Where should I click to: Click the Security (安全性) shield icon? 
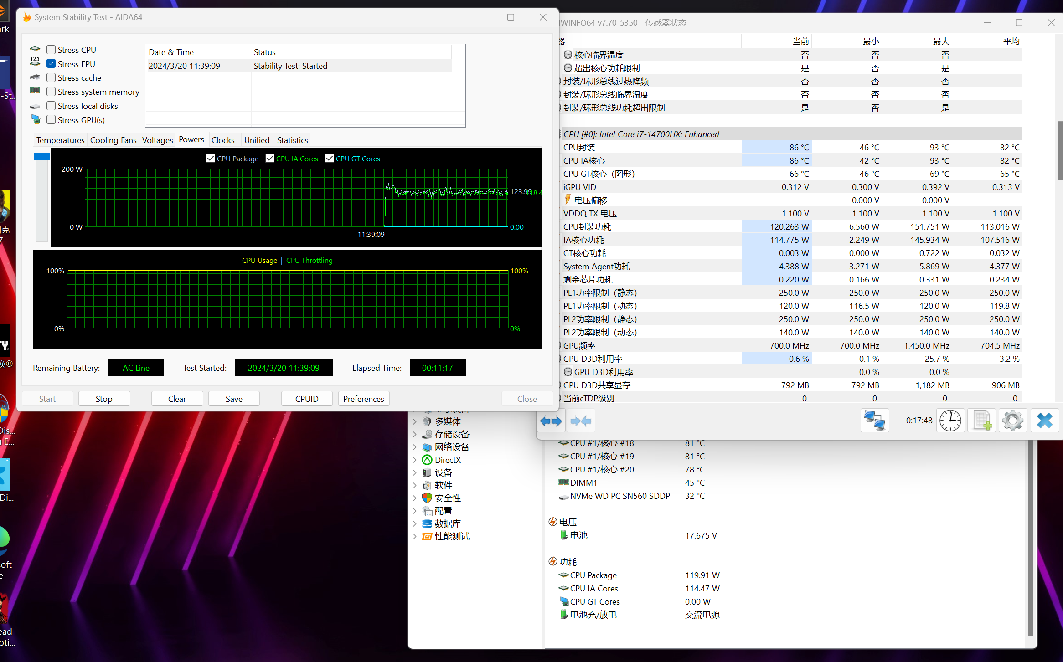pyautogui.click(x=427, y=498)
